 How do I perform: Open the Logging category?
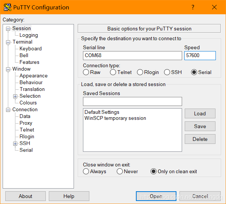coord(29,35)
